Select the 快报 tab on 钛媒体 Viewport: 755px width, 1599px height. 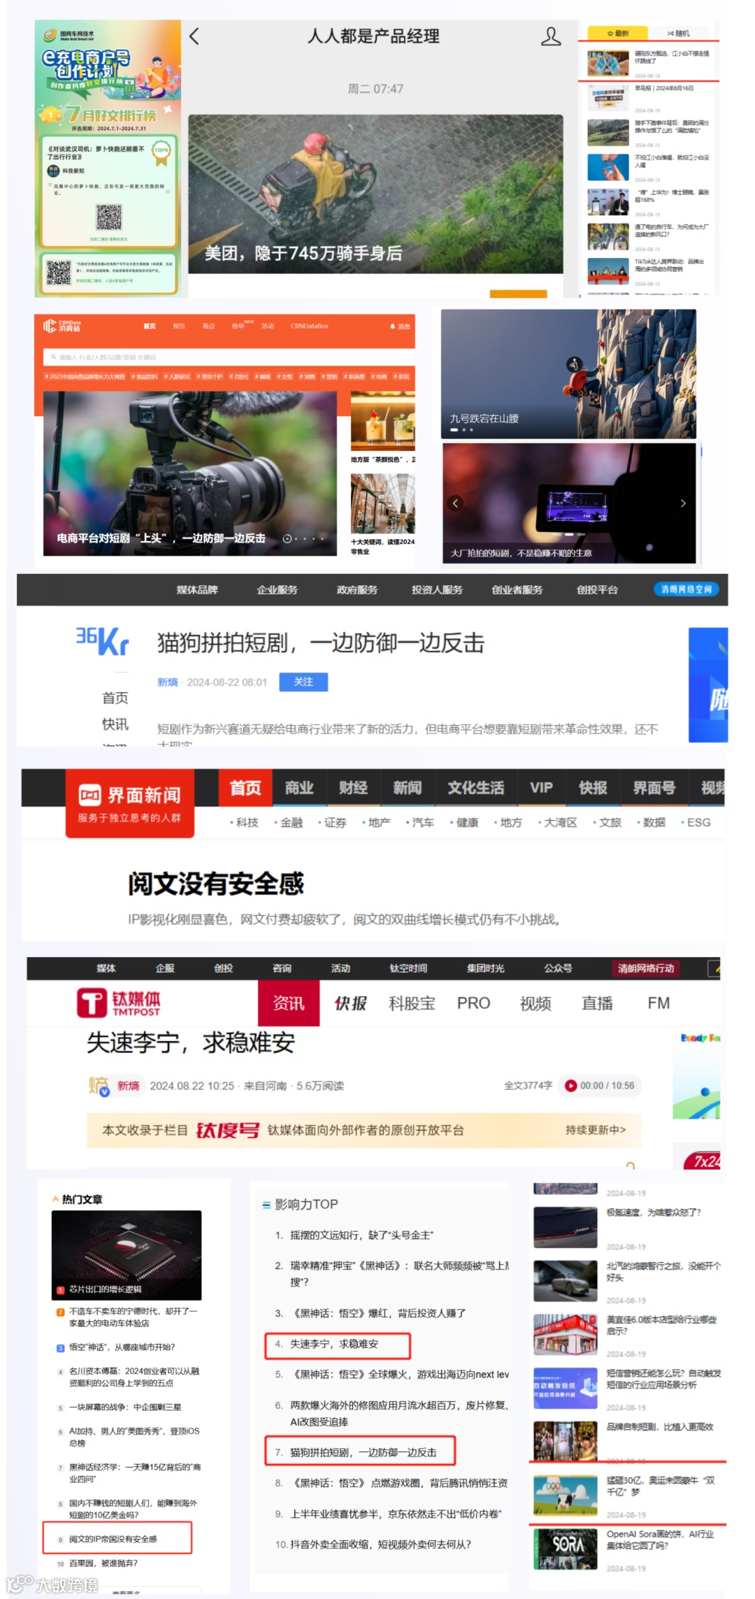350,1003
